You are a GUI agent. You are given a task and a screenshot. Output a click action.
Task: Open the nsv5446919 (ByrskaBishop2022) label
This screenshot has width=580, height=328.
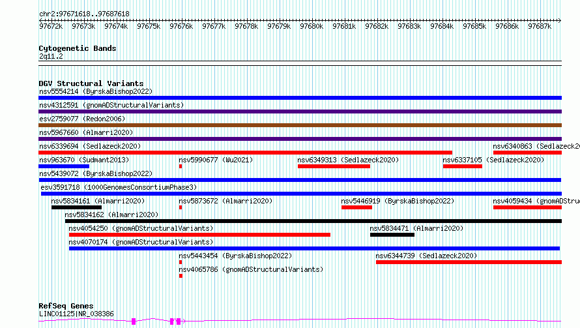[x=398, y=201]
